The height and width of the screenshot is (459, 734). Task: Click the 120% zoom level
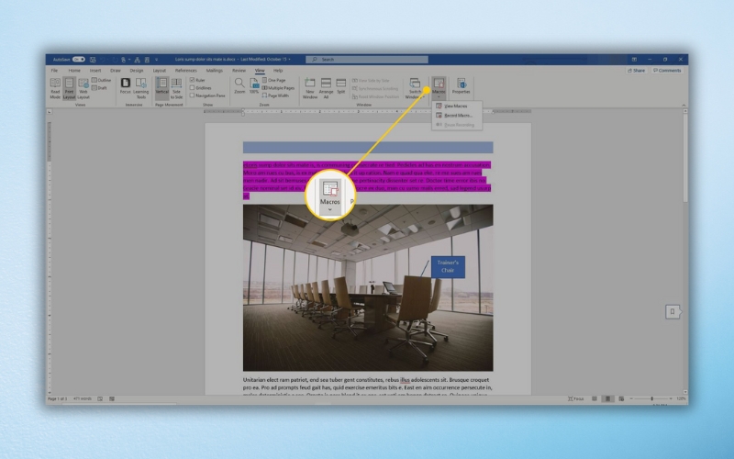(x=681, y=398)
